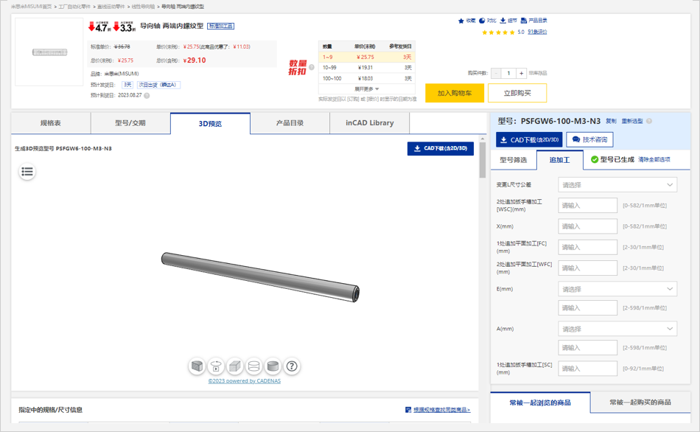Click the X(mm) input field
Viewport: 700px width, 432px height.
click(x=587, y=226)
